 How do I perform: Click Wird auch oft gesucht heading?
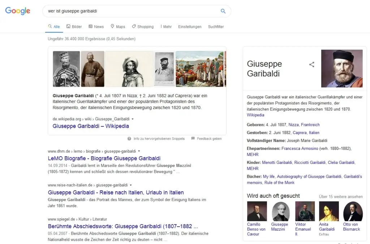point(273,196)
